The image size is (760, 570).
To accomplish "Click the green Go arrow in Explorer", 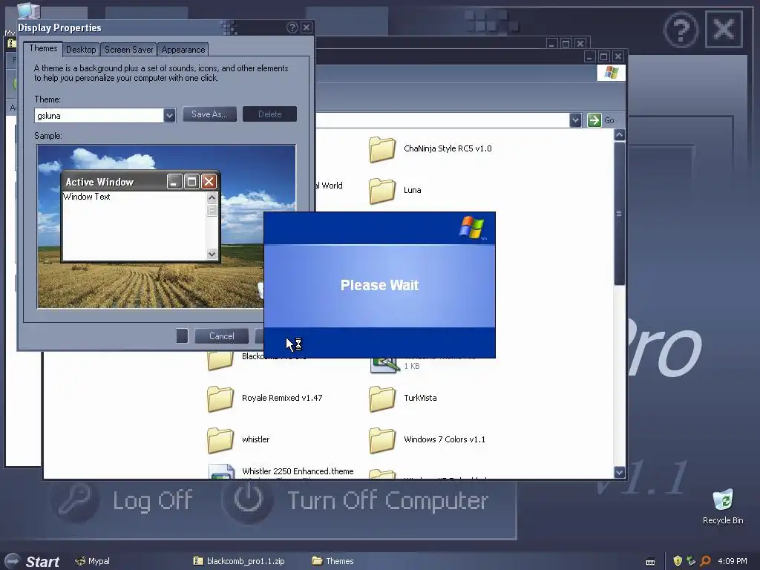I will coord(594,120).
